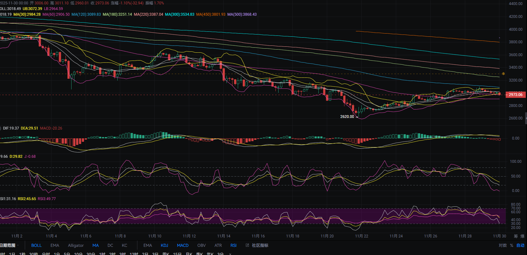The height and width of the screenshot is (255, 527).
Task: Toggle 对数 logarithmic price scale
Action: (503, 245)
